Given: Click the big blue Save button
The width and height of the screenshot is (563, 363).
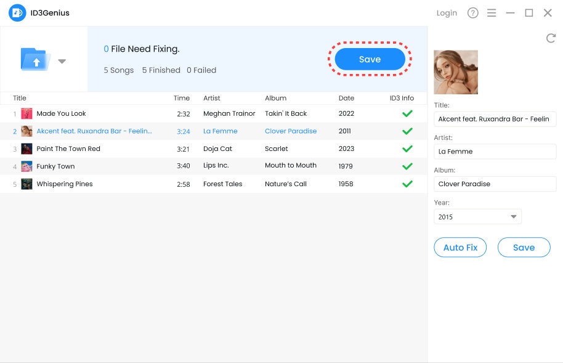Looking at the screenshot, I should pyautogui.click(x=370, y=59).
